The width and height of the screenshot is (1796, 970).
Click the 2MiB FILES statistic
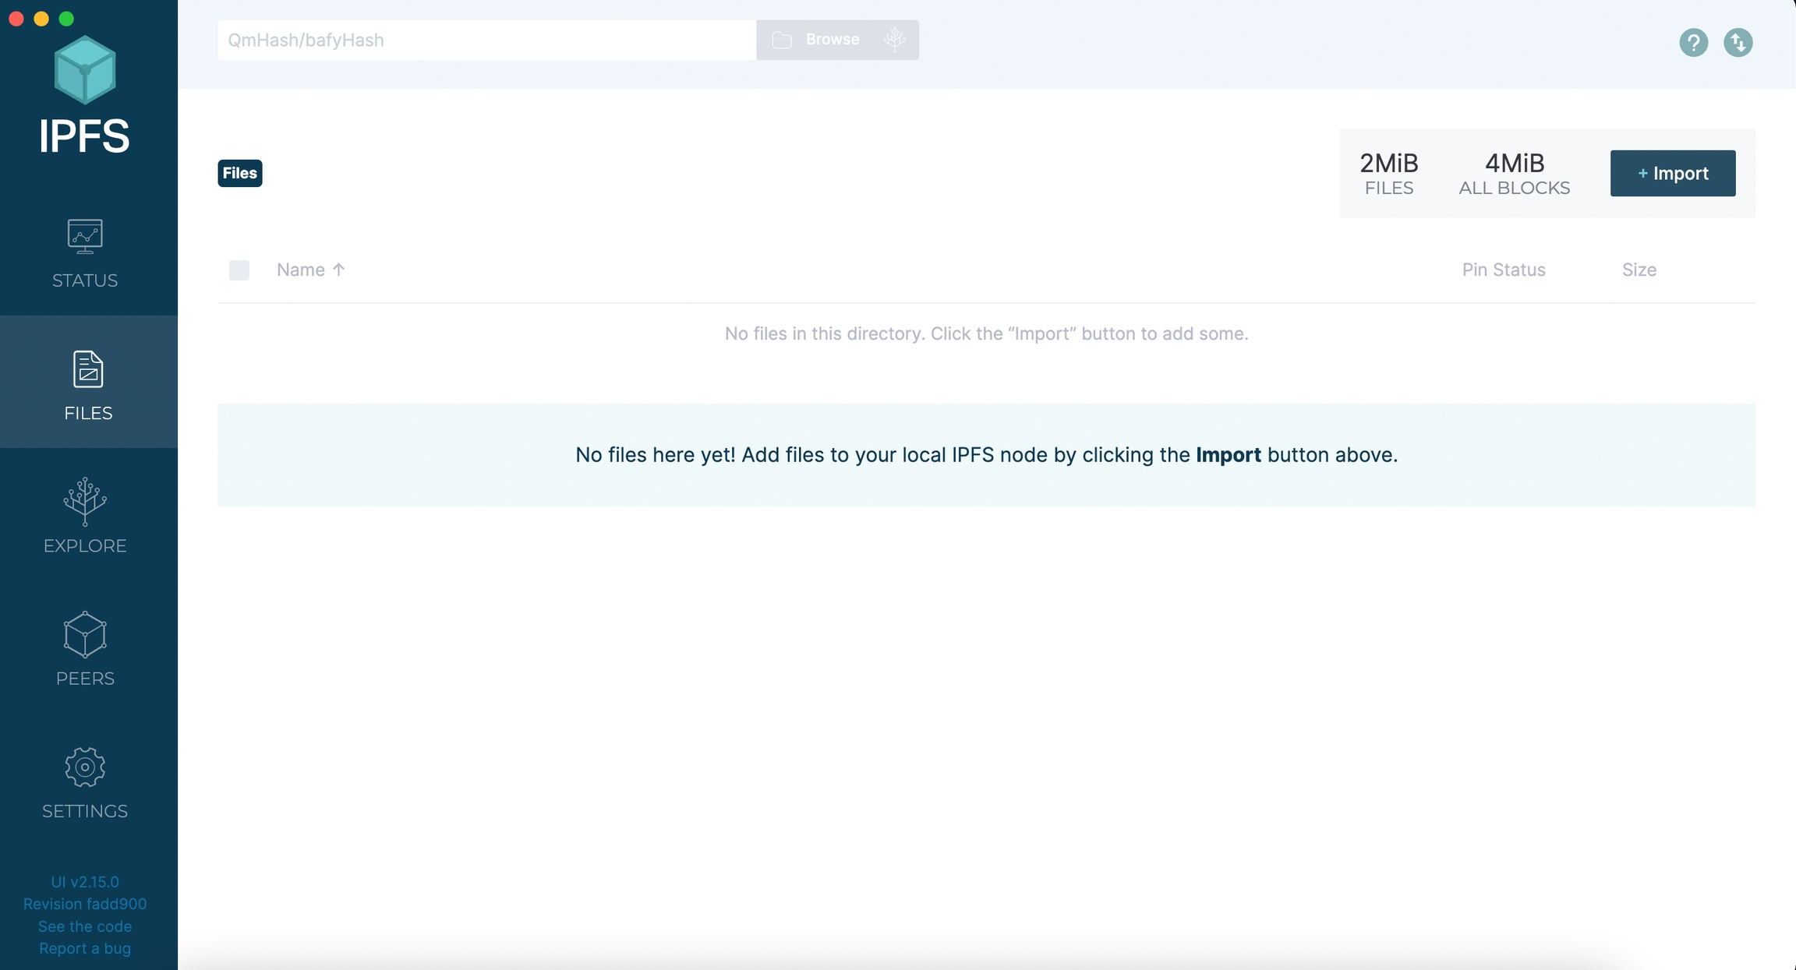point(1389,173)
